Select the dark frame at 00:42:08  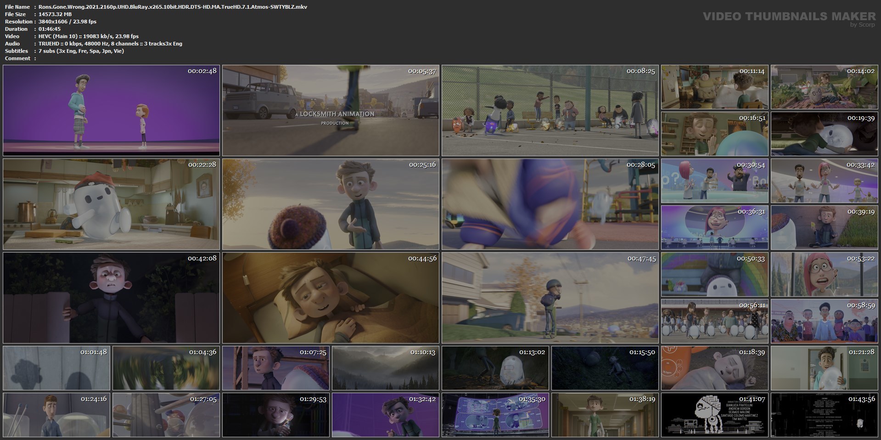pos(112,298)
